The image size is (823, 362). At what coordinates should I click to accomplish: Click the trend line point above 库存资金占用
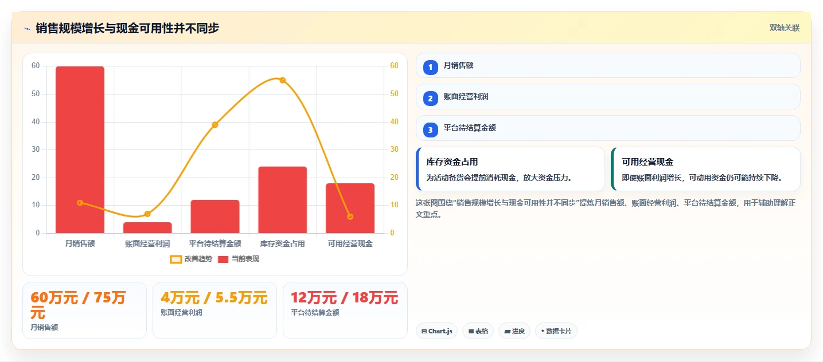coord(283,80)
